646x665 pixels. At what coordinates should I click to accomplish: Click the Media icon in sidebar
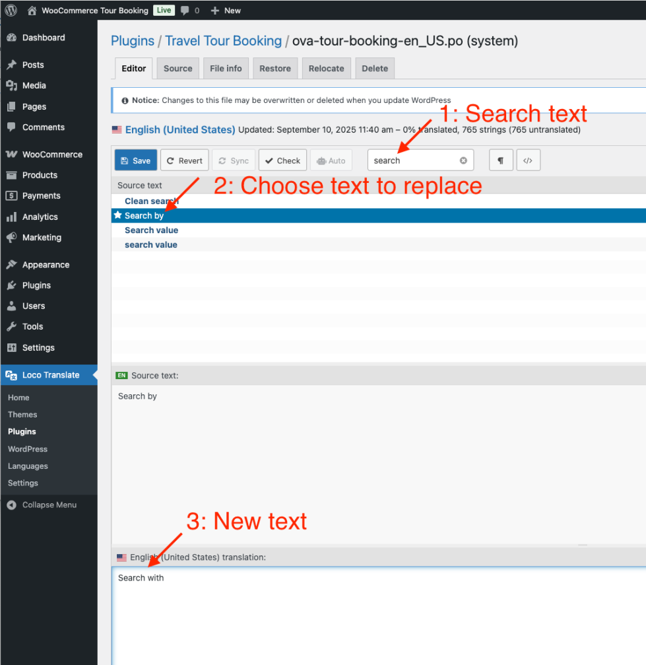coord(11,85)
